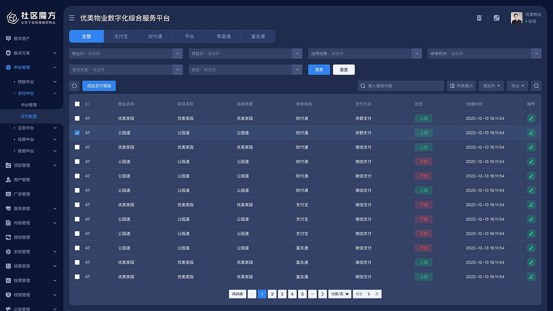Open the 支付方式 dropdown filter
The width and height of the screenshot is (553, 311).
pos(126,69)
